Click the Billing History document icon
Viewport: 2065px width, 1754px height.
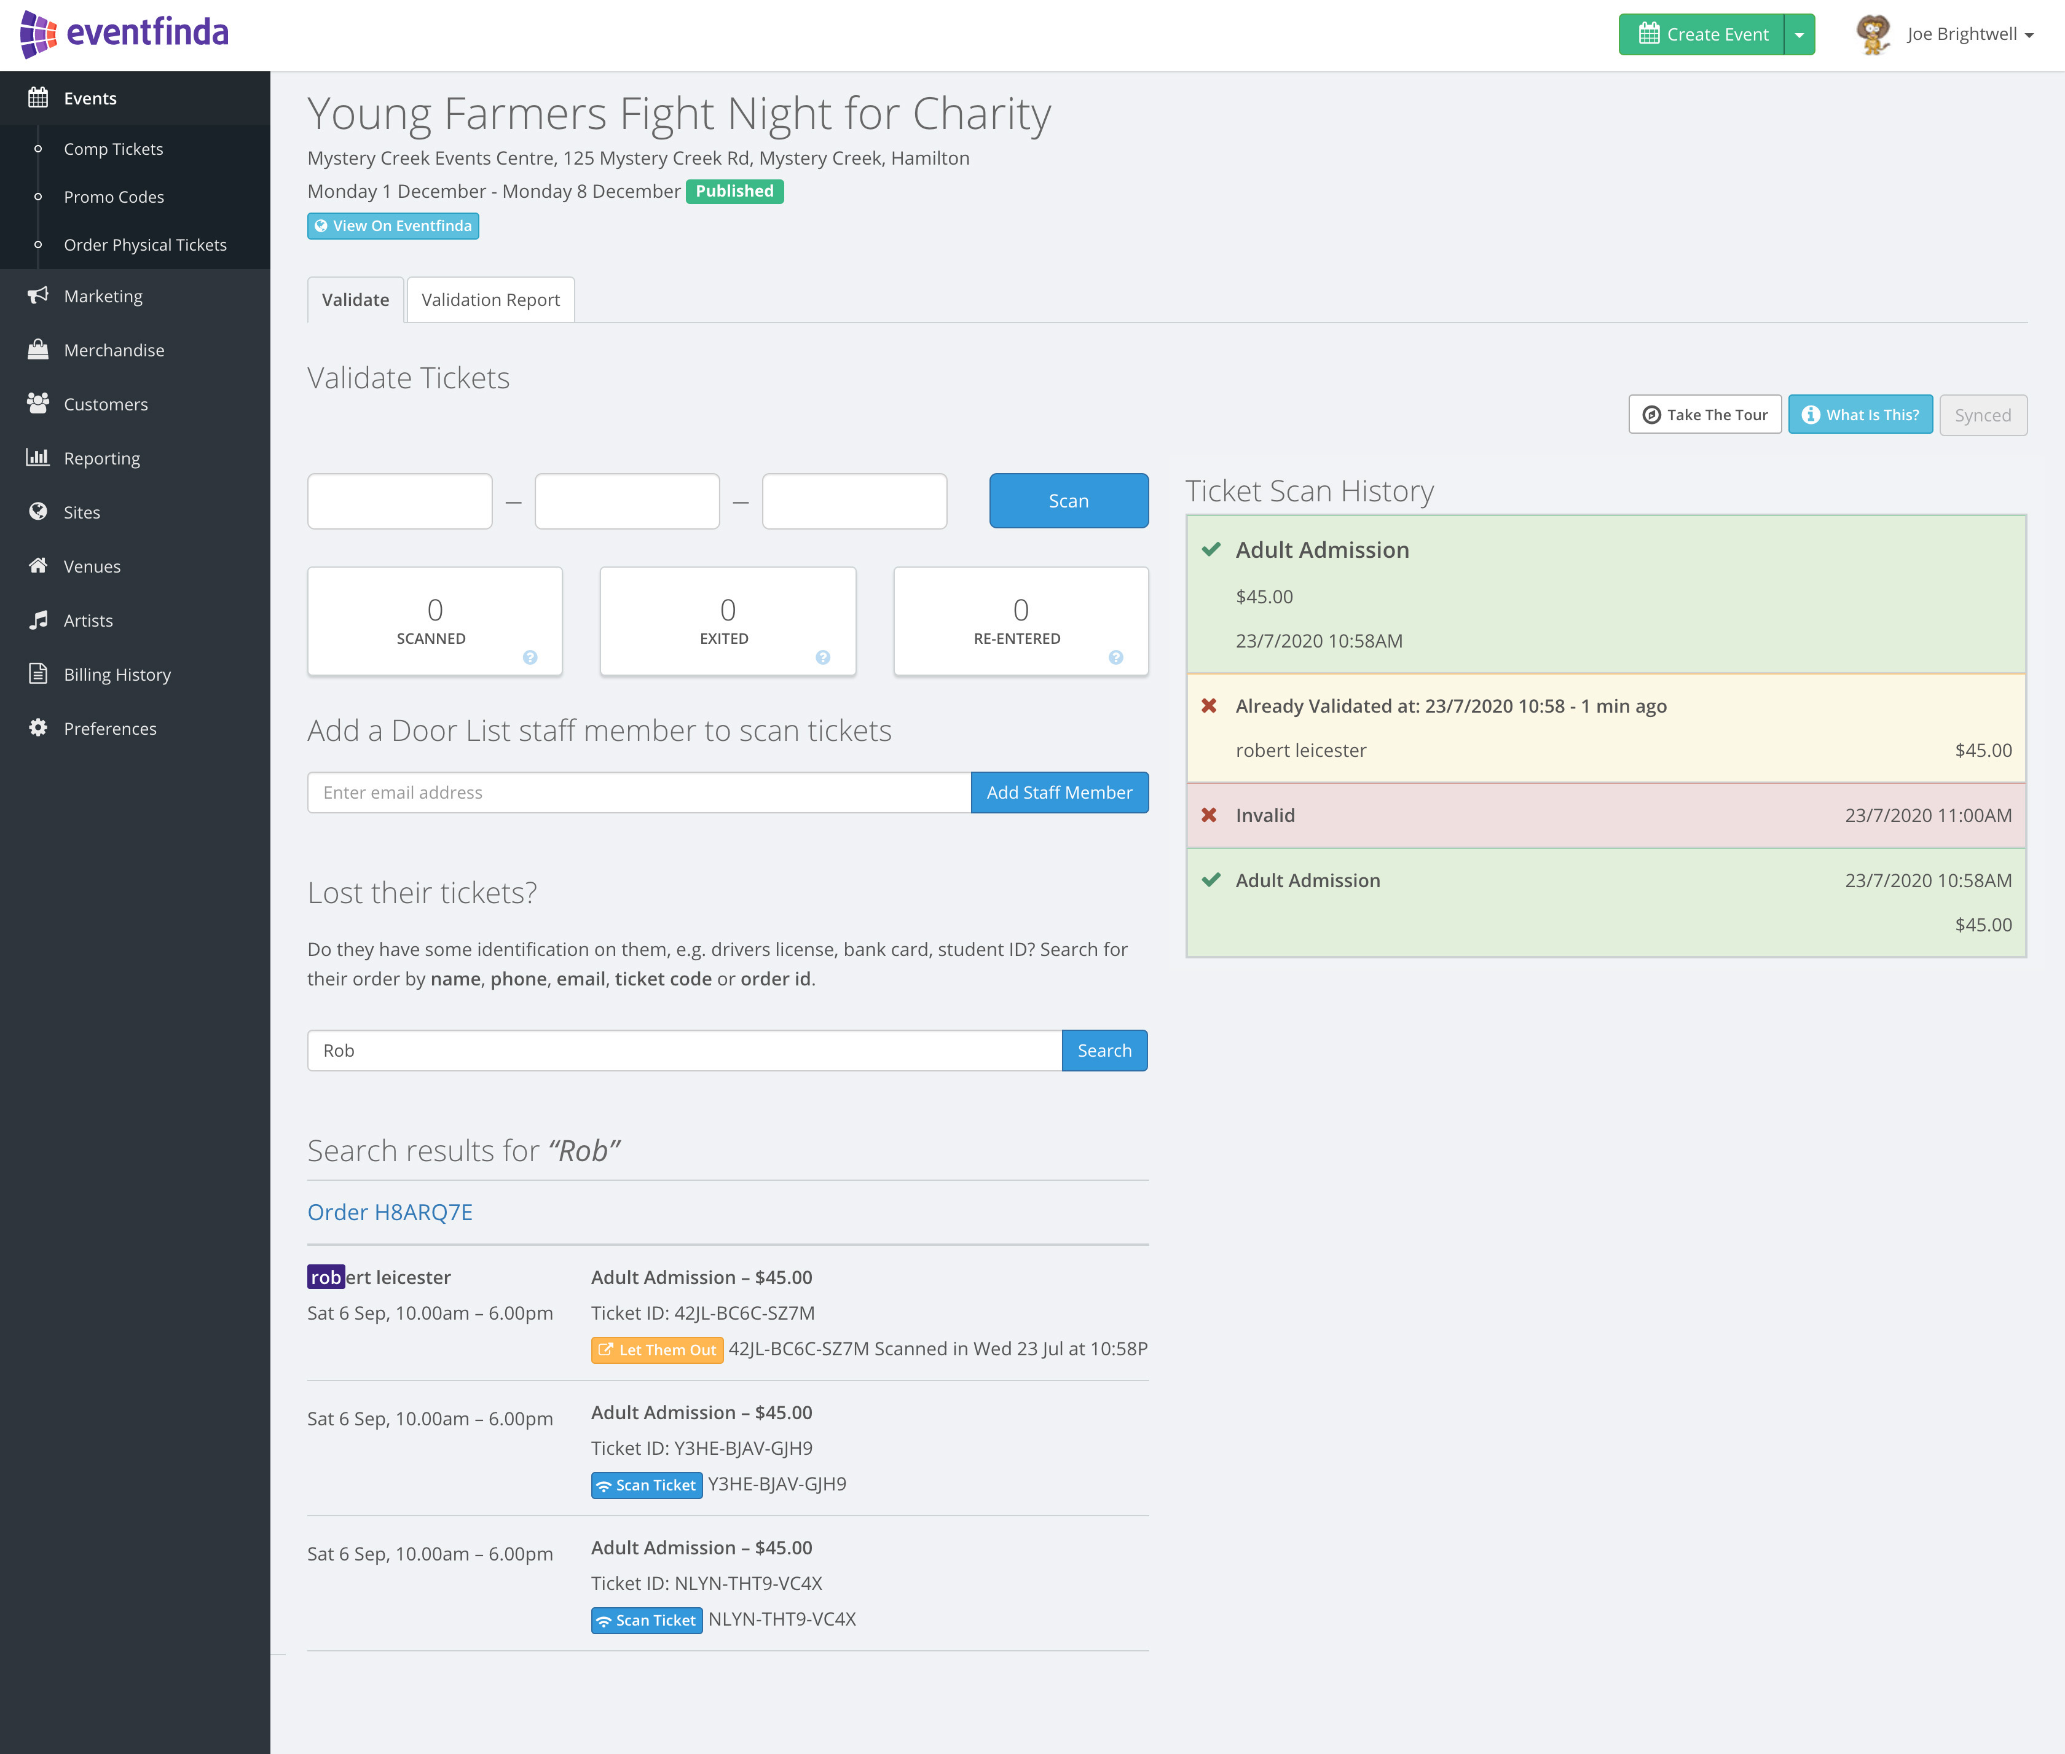click(38, 673)
